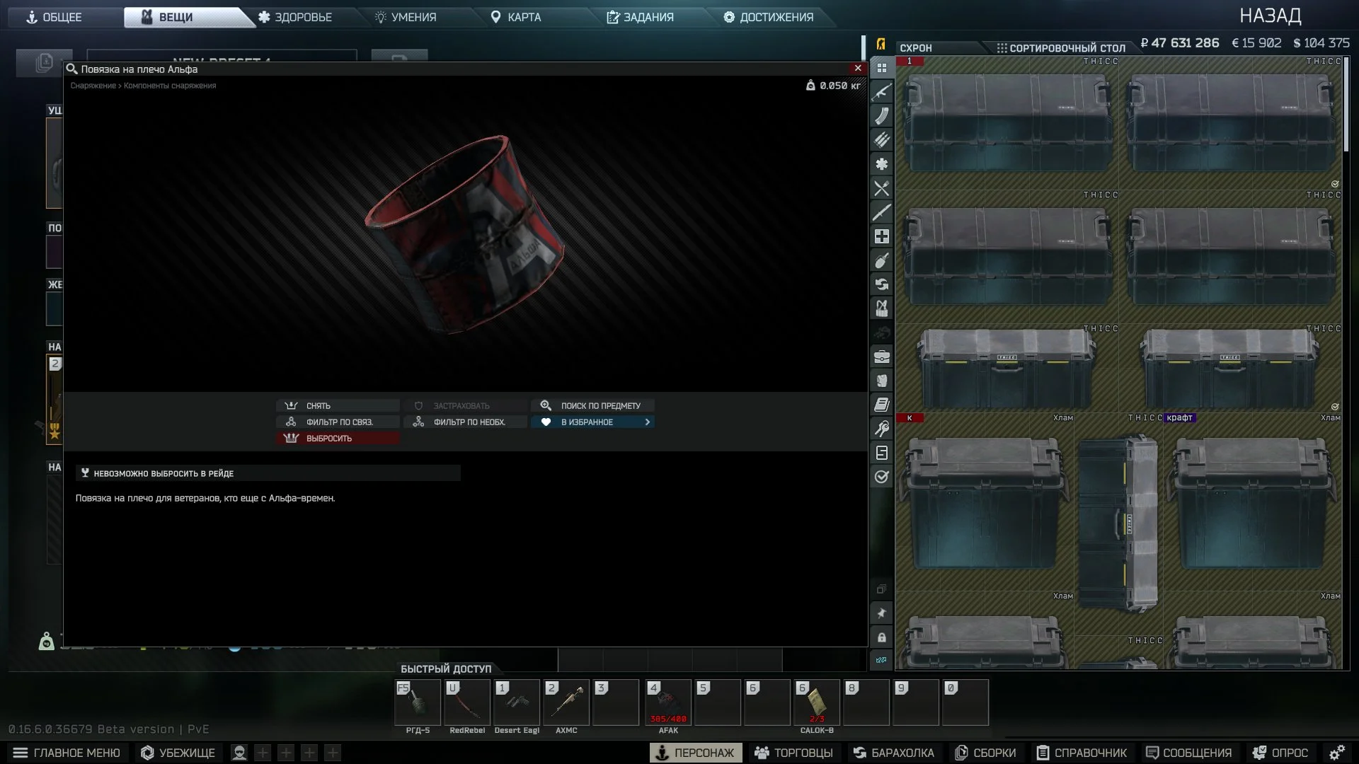
Task: Select the СХРОН stash tab
Action: pyautogui.click(x=915, y=47)
